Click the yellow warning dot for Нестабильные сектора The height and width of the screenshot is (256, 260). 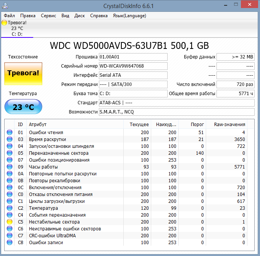coord(10,222)
